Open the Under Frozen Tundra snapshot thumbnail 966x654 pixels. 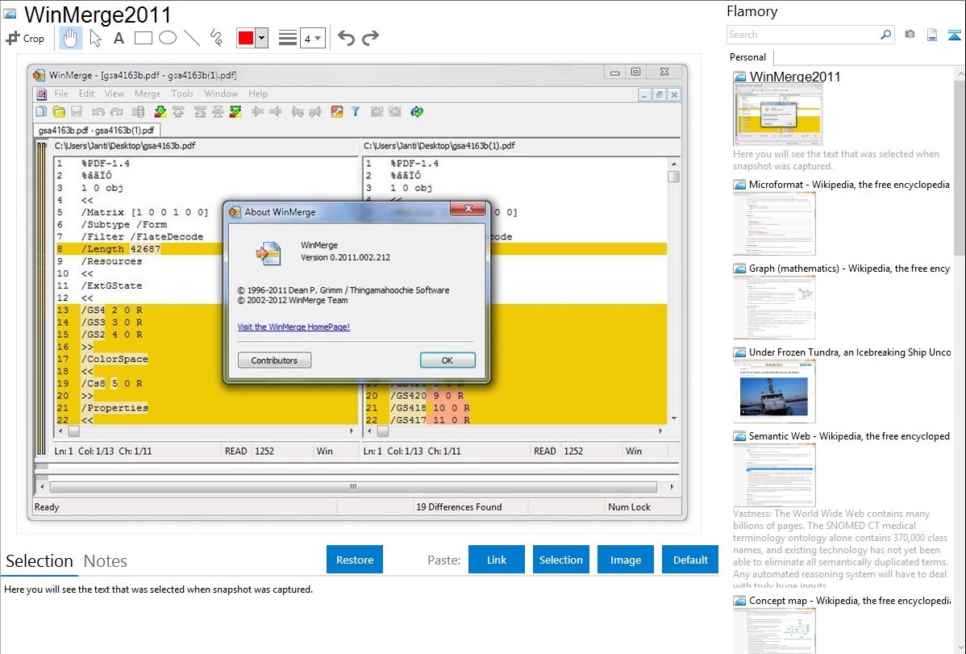774,391
